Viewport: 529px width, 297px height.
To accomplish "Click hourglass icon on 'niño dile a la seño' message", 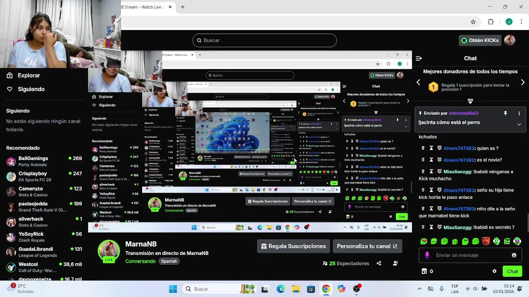I will [x=431, y=209].
